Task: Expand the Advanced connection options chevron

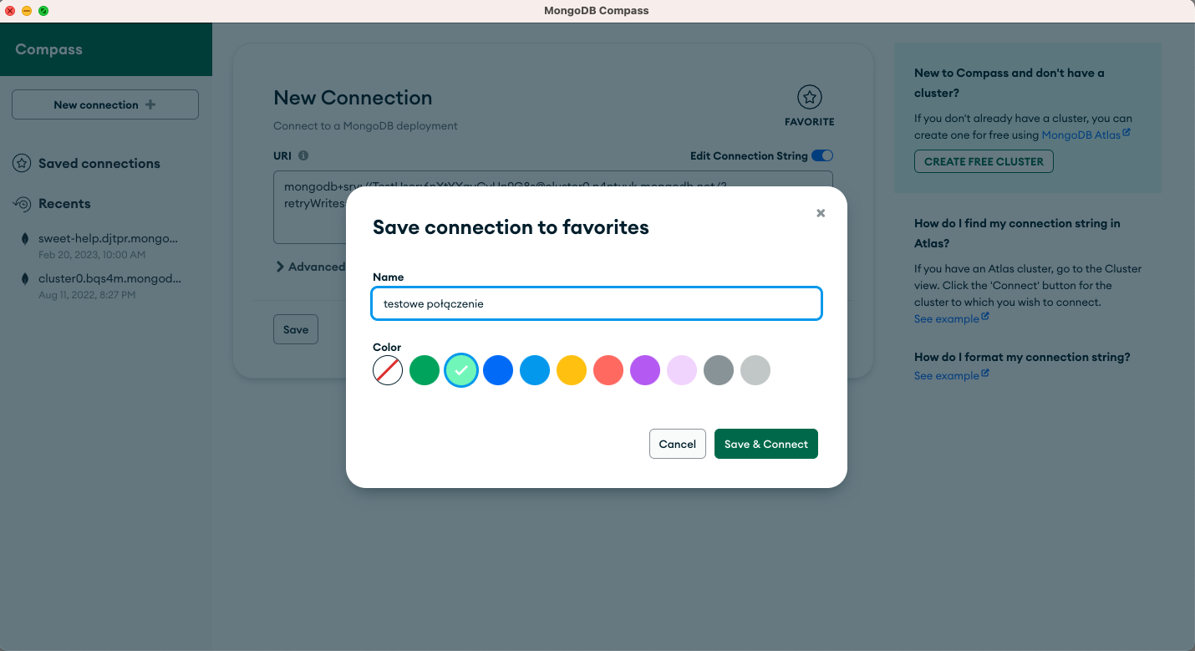Action: pos(280,267)
